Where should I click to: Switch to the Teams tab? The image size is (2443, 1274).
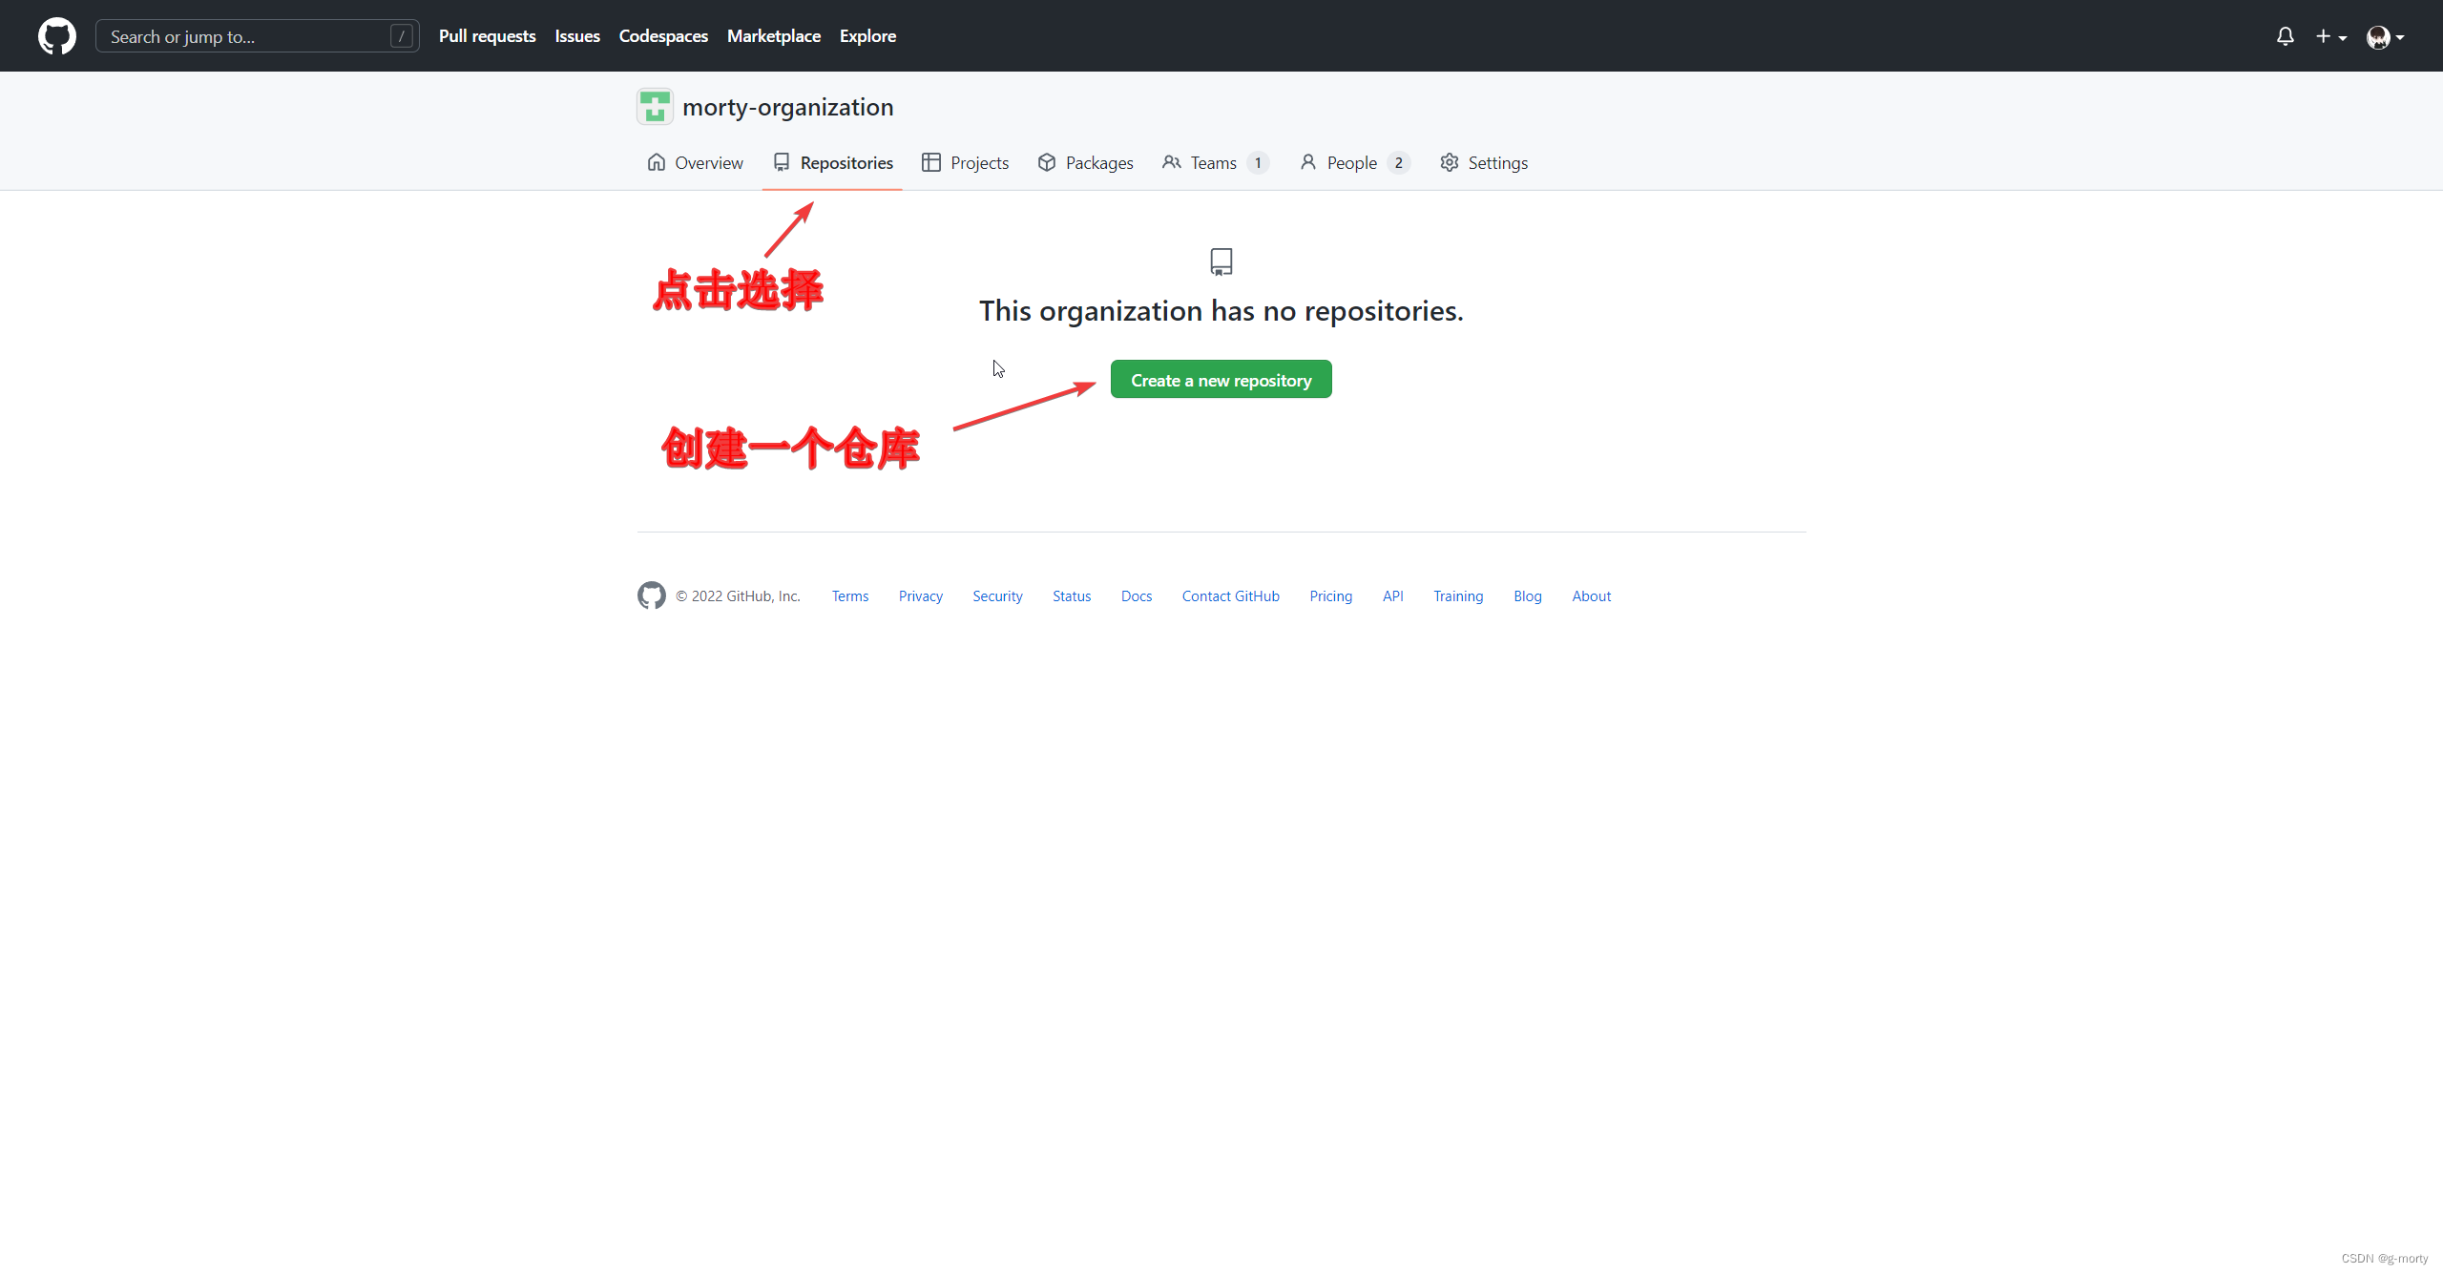tap(1214, 163)
